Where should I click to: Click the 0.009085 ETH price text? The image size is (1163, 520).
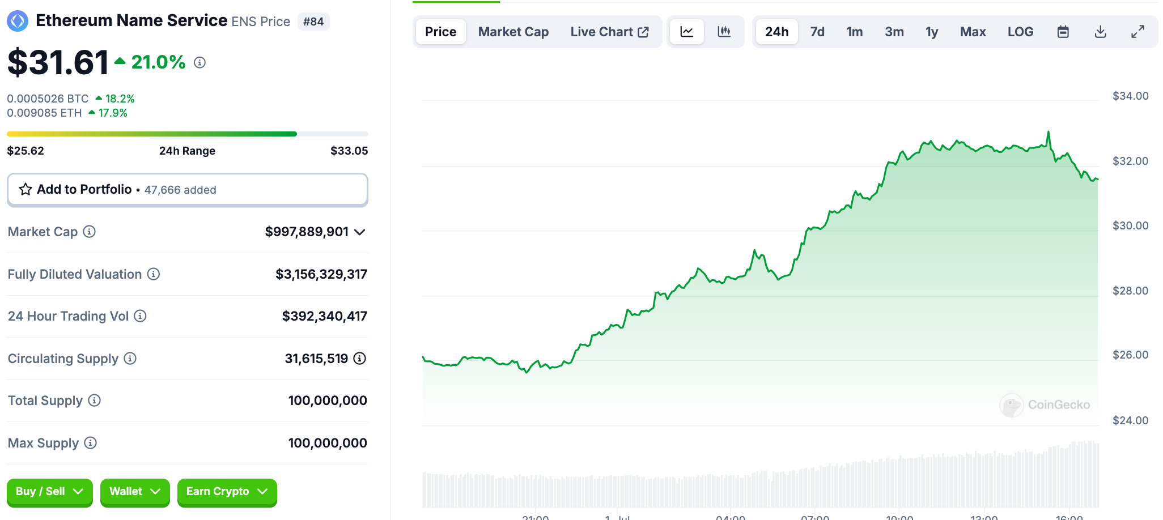[x=44, y=113]
